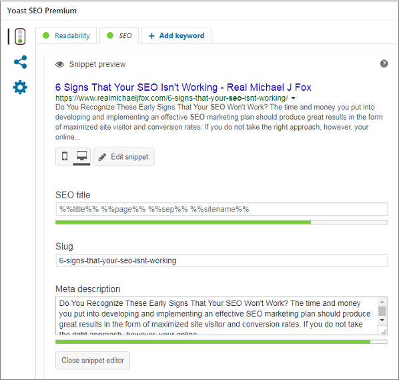The image size is (399, 380).
Task: Click the SEO title length progress bar
Action: (222, 222)
